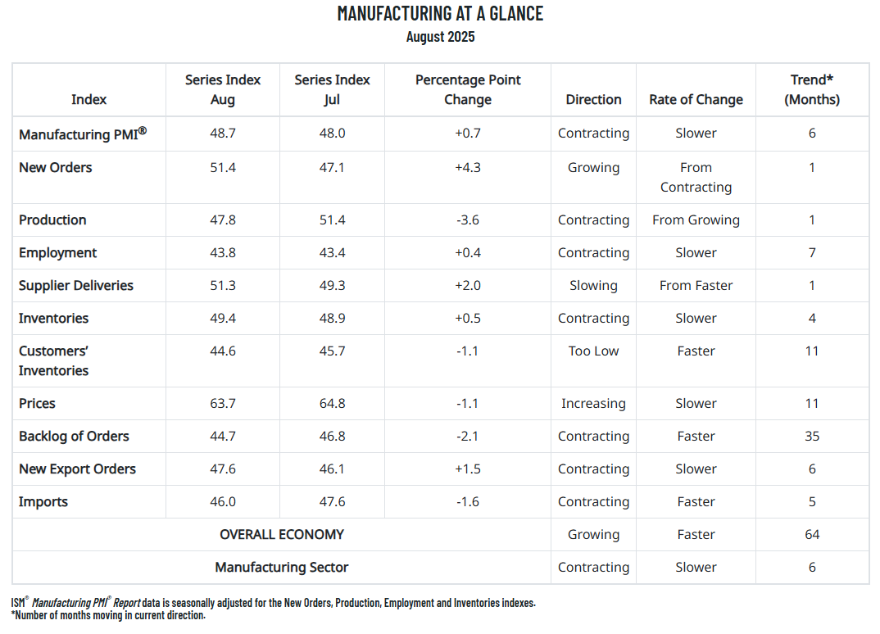Click the OVERALL ECONOMY row label

pyautogui.click(x=282, y=535)
